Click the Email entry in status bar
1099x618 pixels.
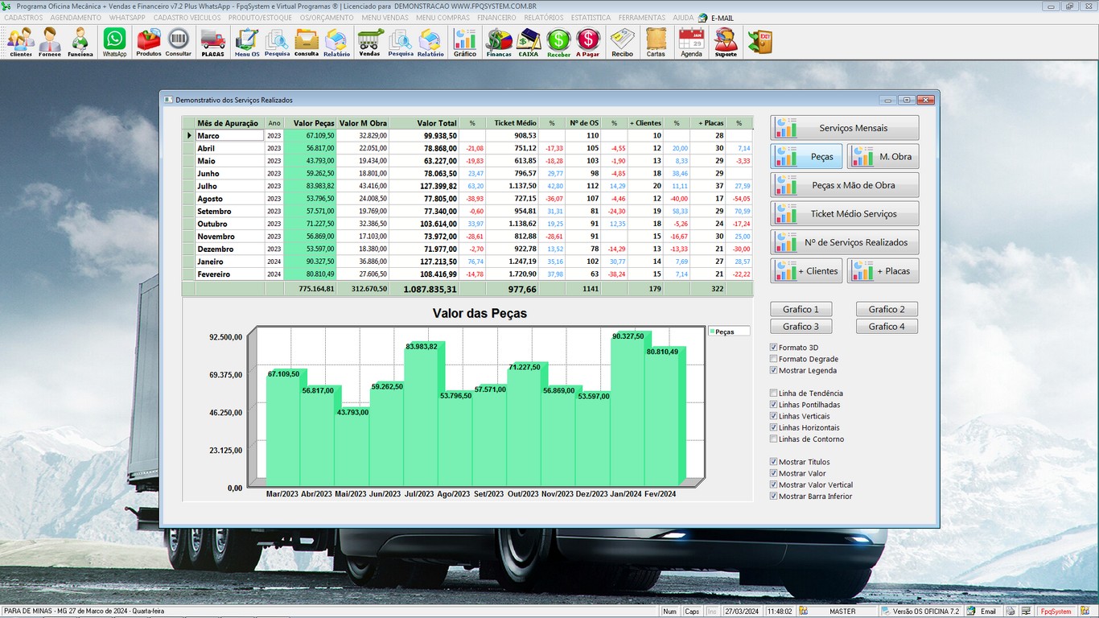click(x=982, y=612)
